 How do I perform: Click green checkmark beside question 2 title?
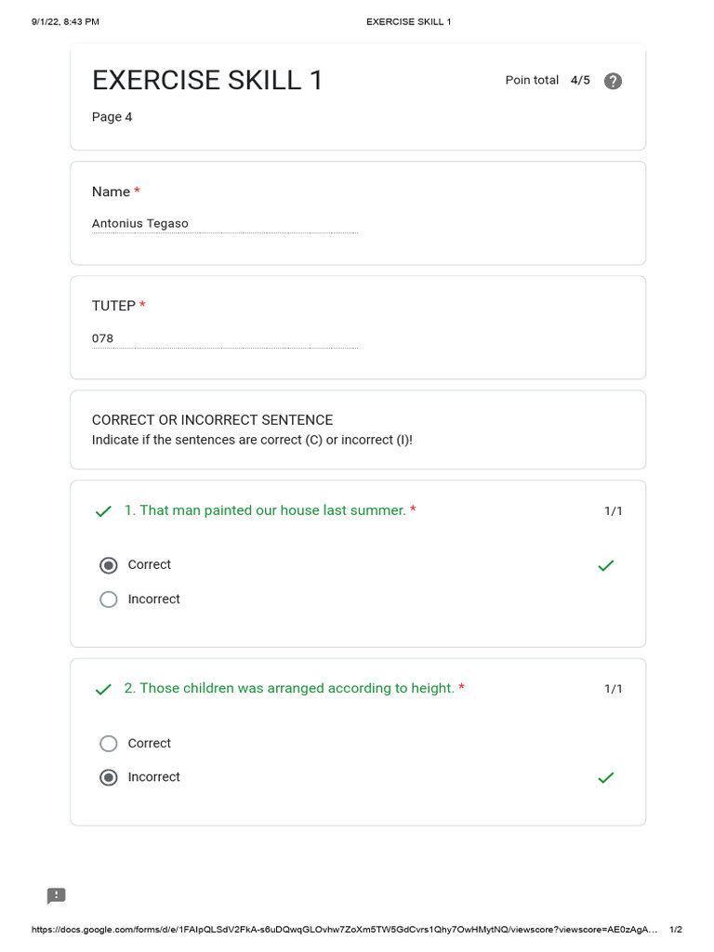(103, 689)
